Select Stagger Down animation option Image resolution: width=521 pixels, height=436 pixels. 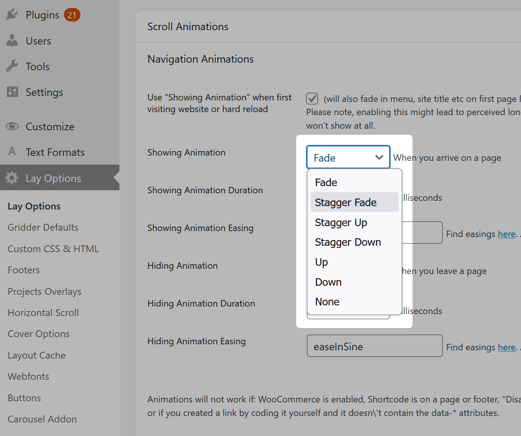click(348, 242)
